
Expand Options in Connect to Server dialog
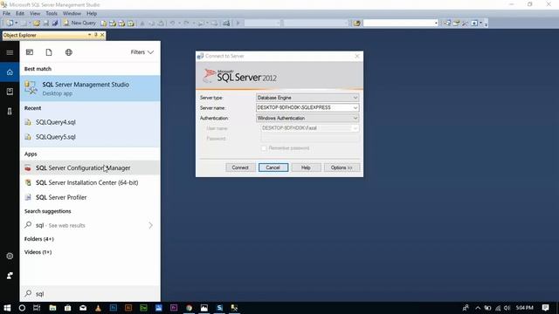(x=342, y=167)
